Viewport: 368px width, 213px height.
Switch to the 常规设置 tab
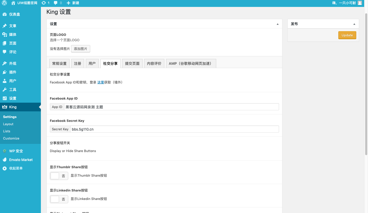(x=59, y=63)
